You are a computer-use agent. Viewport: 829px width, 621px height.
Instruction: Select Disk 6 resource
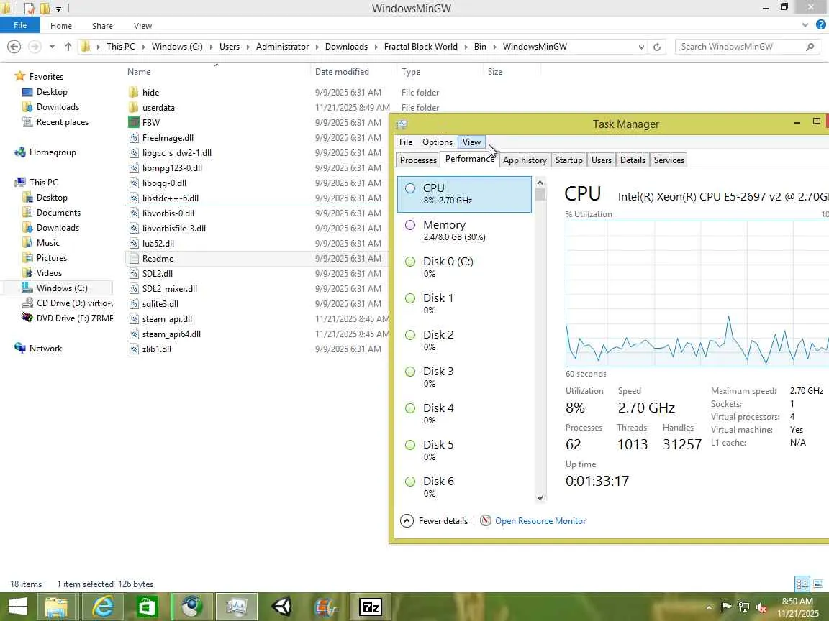point(464,487)
